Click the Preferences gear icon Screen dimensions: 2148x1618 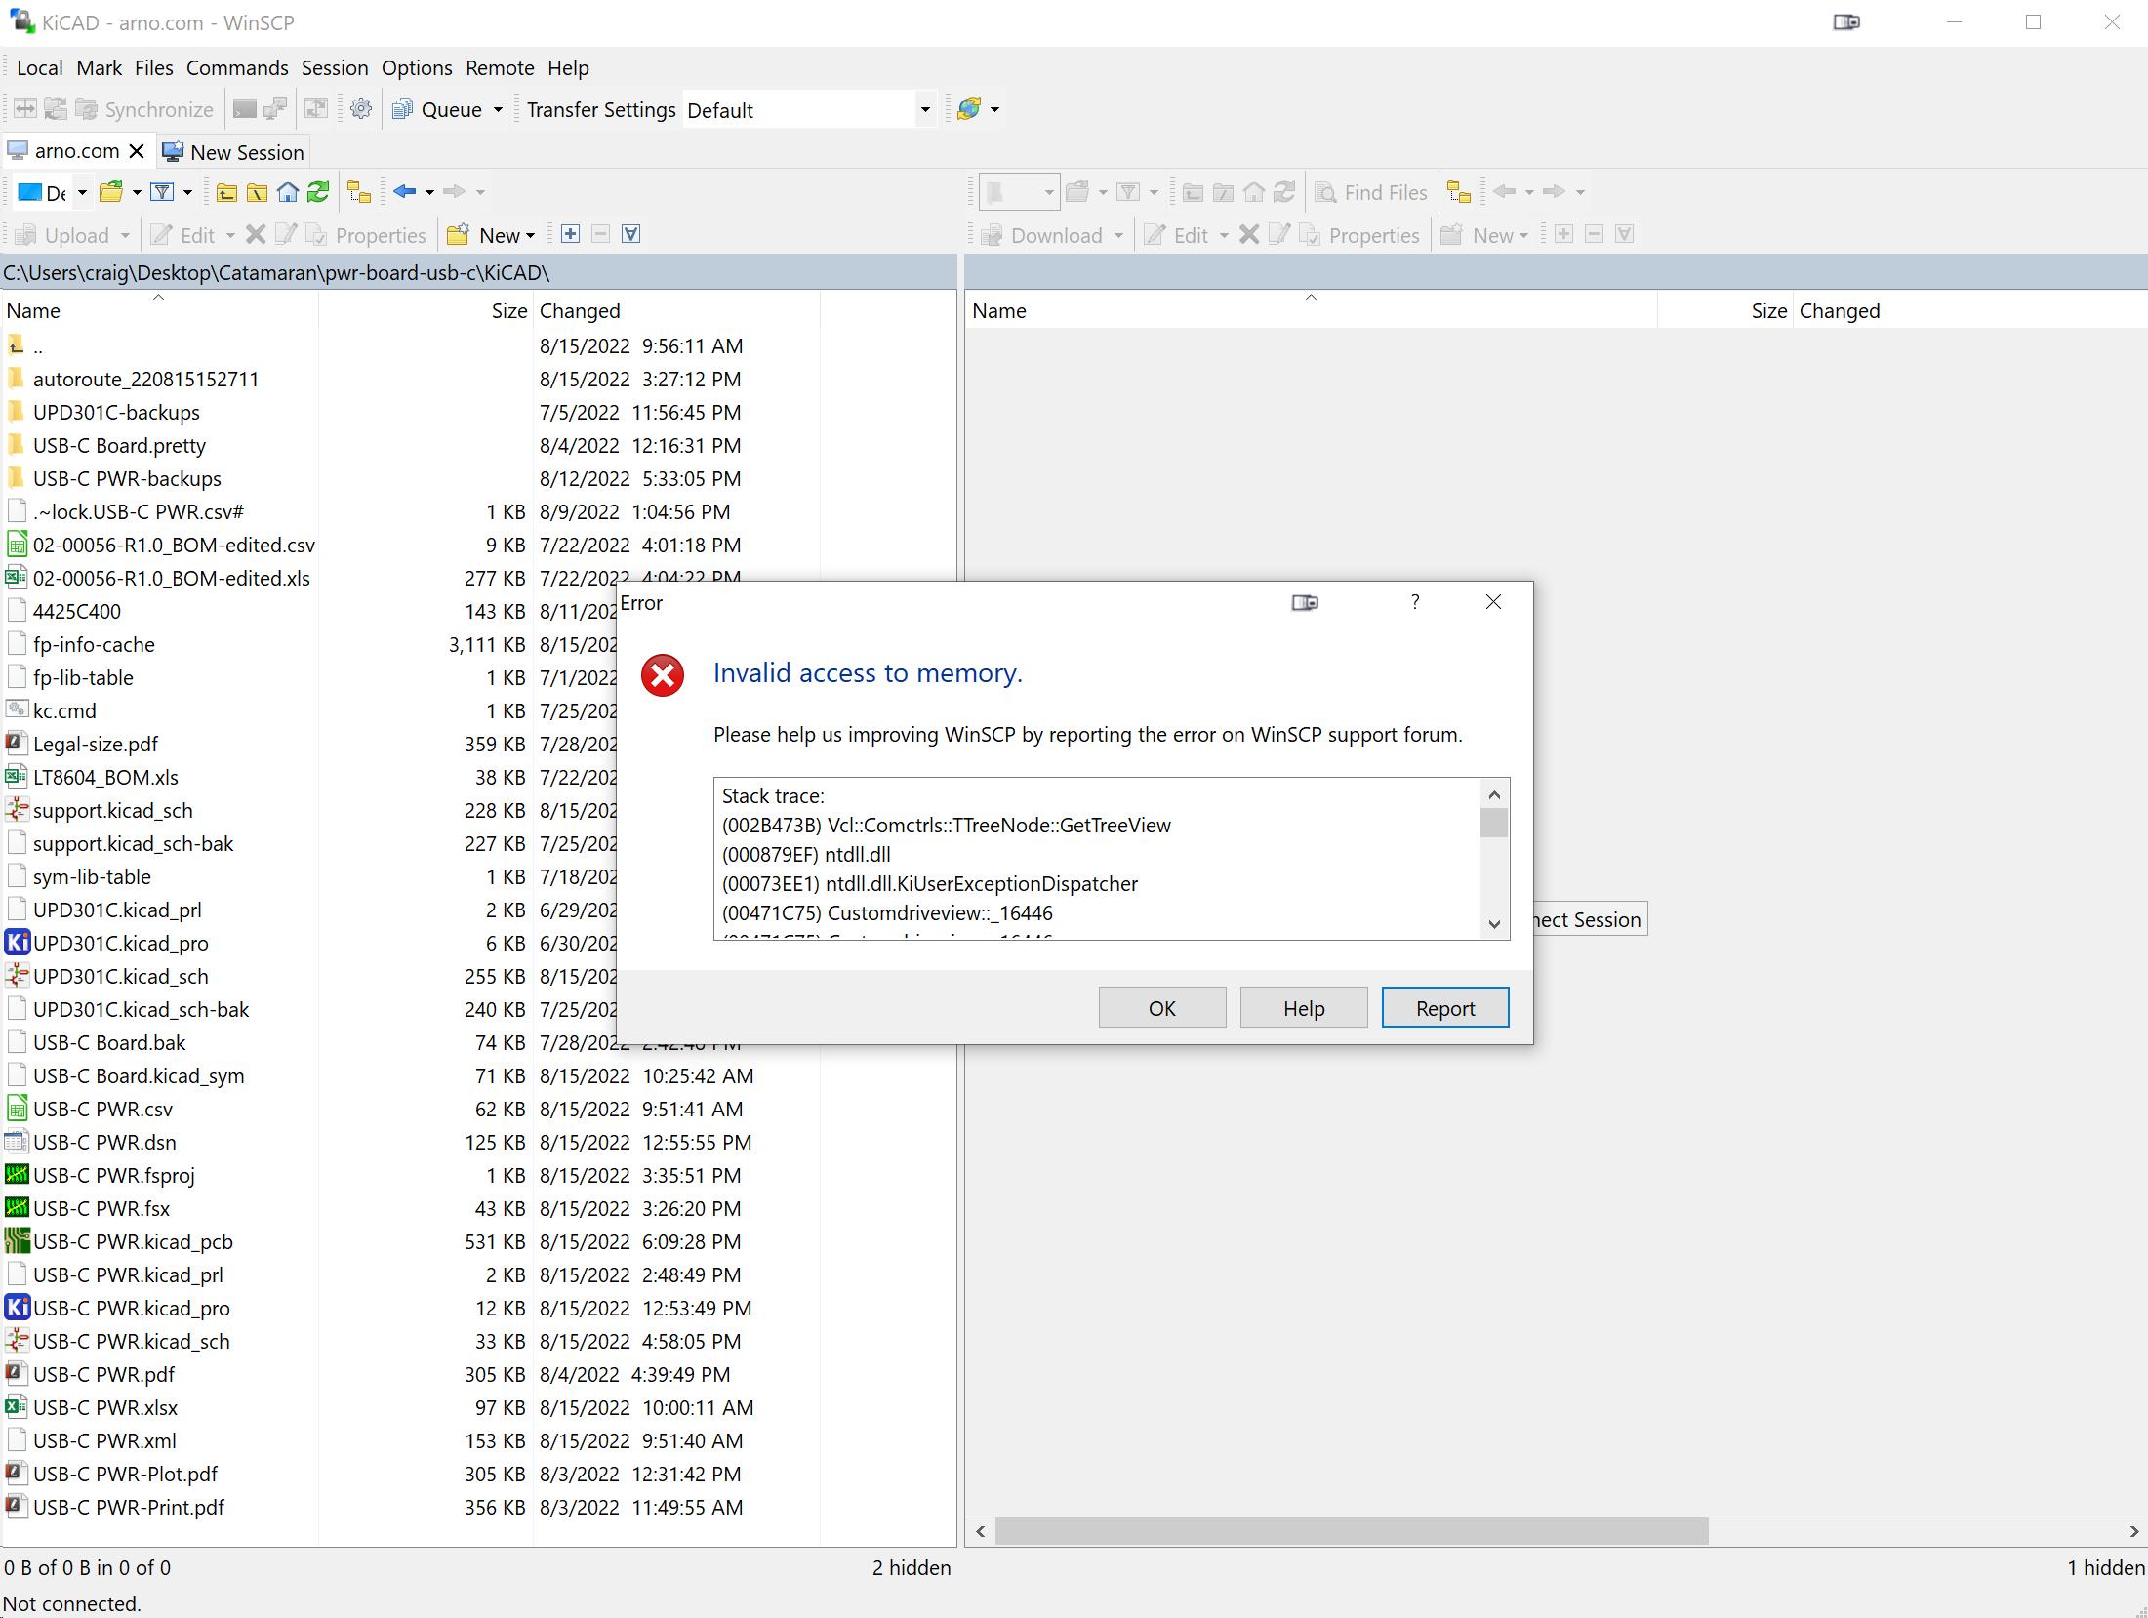click(x=361, y=109)
